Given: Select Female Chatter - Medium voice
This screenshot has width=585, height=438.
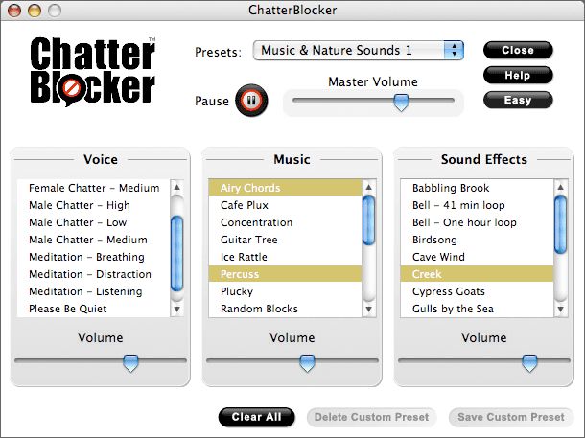Looking at the screenshot, I should [94, 188].
